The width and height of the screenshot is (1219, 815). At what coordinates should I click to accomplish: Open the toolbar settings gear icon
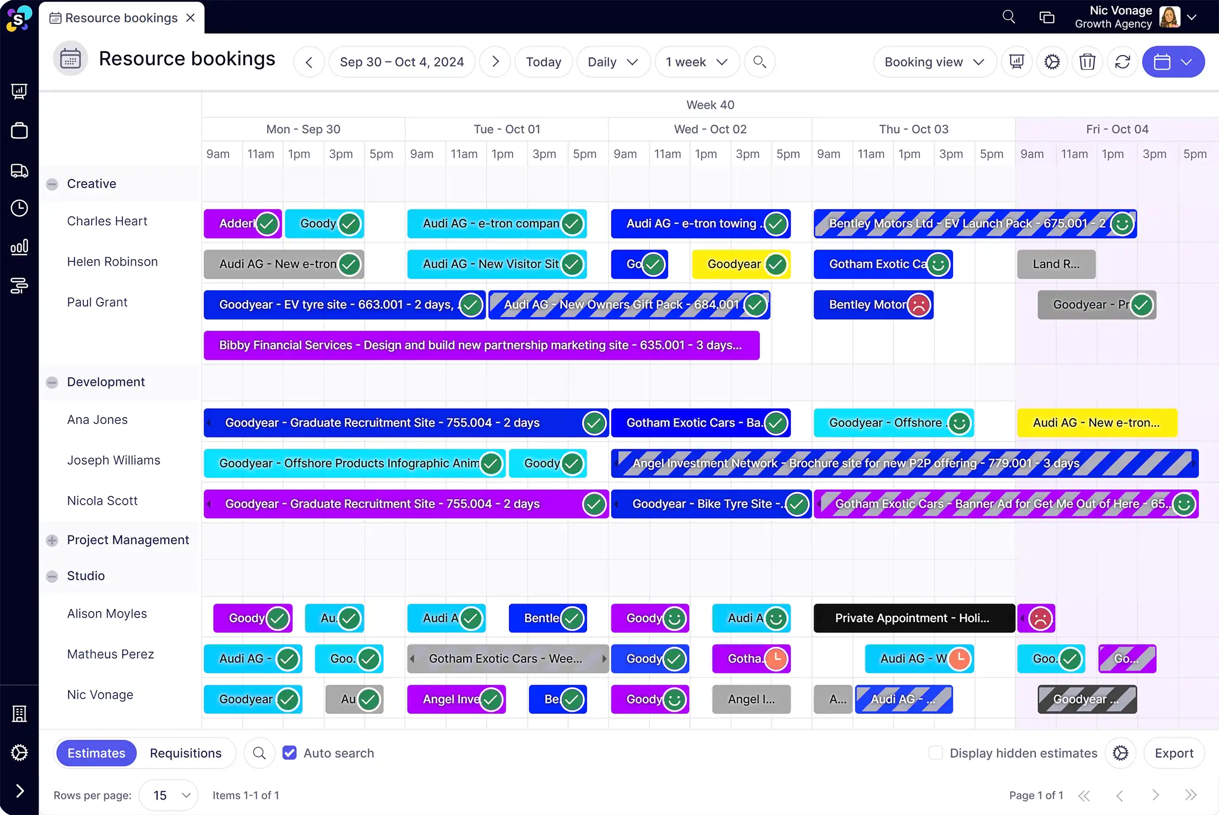[x=1052, y=62]
